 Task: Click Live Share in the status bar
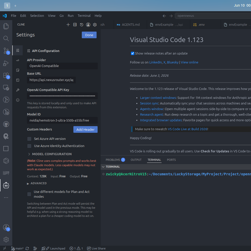pyautogui.click(x=96, y=248)
